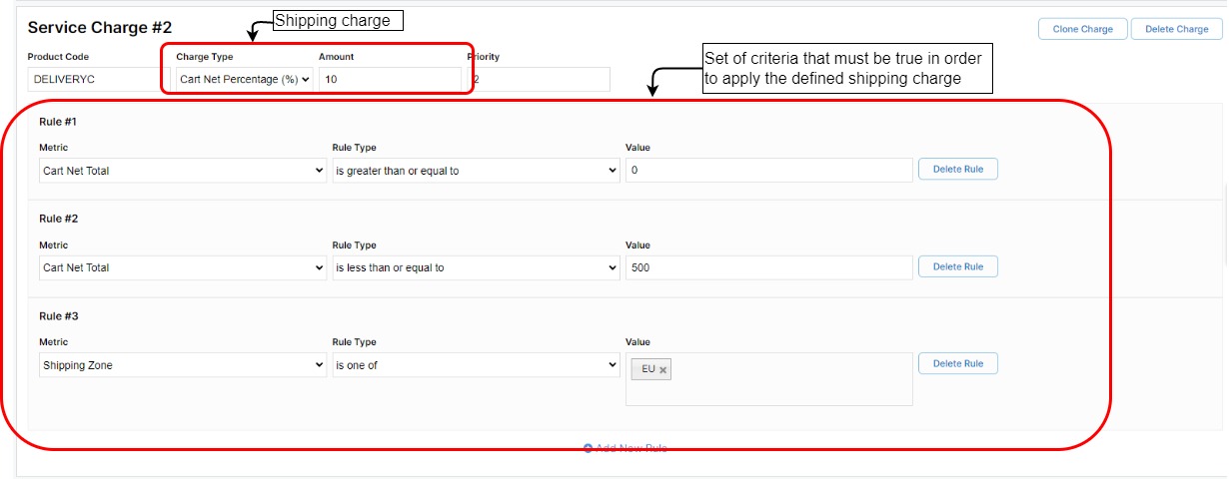The width and height of the screenshot is (1229, 480).
Task: Focus the Amount input field
Action: [390, 79]
